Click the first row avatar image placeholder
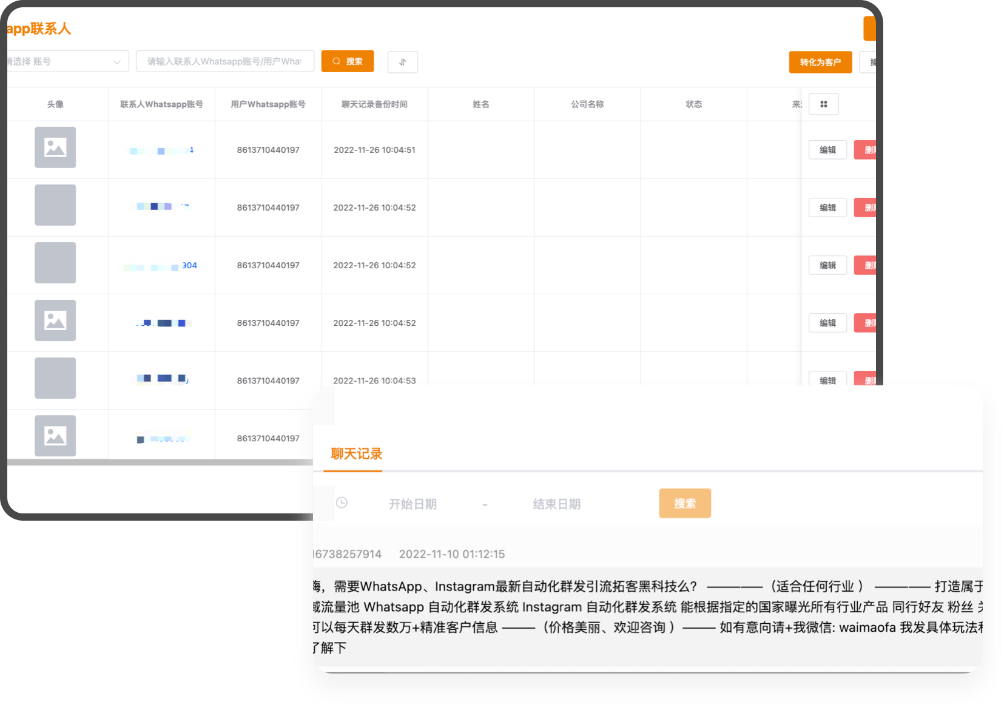Screen dimensions: 1007x710 click(55, 147)
